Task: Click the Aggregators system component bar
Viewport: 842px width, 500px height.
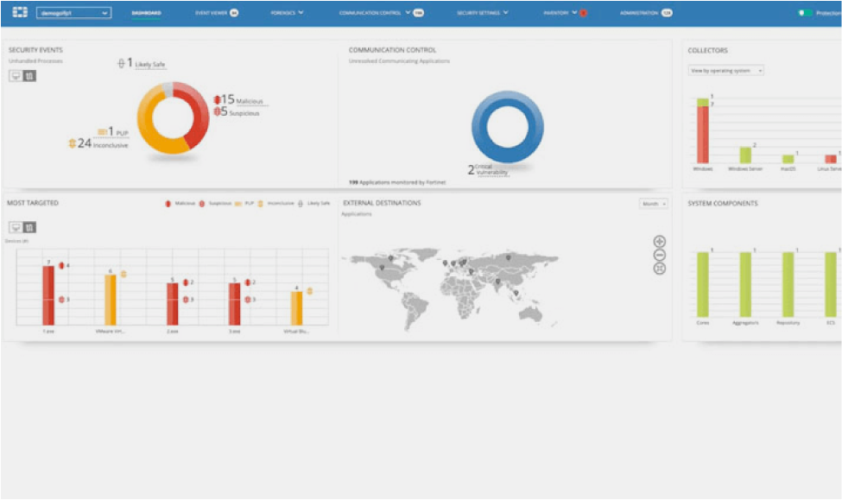Action: (x=745, y=285)
